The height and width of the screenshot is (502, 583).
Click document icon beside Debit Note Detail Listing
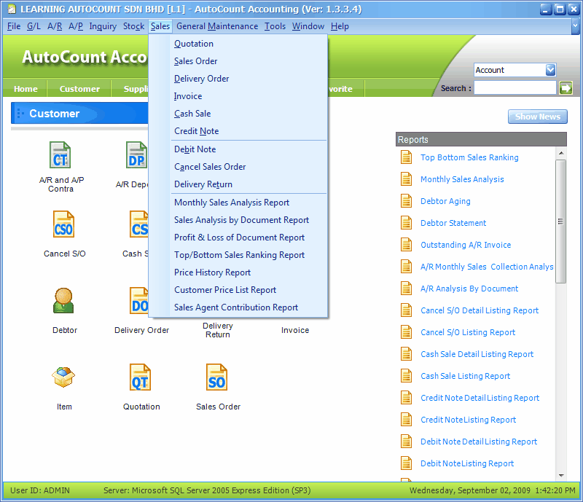click(406, 442)
